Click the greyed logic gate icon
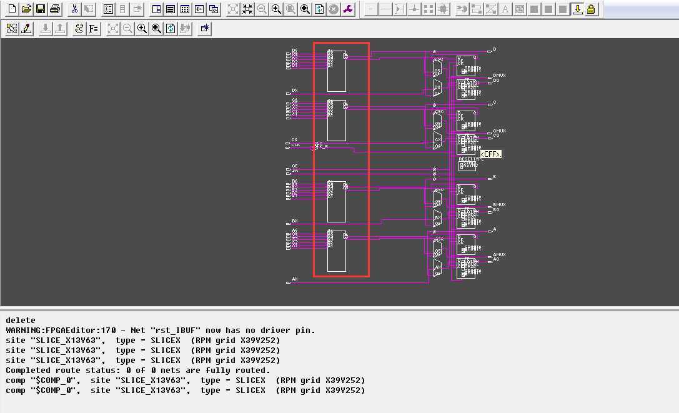Screen dimensions: 679x413 (x=462, y=9)
